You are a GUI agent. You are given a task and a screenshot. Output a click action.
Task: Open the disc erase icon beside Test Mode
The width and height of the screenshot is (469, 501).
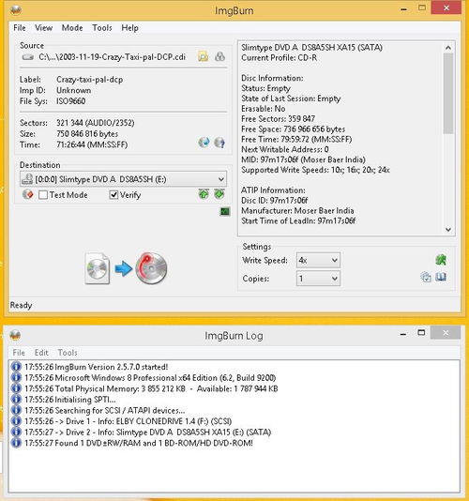pyautogui.click(x=28, y=194)
